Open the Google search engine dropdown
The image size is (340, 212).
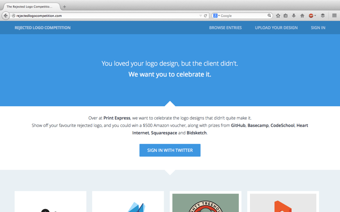(x=217, y=16)
